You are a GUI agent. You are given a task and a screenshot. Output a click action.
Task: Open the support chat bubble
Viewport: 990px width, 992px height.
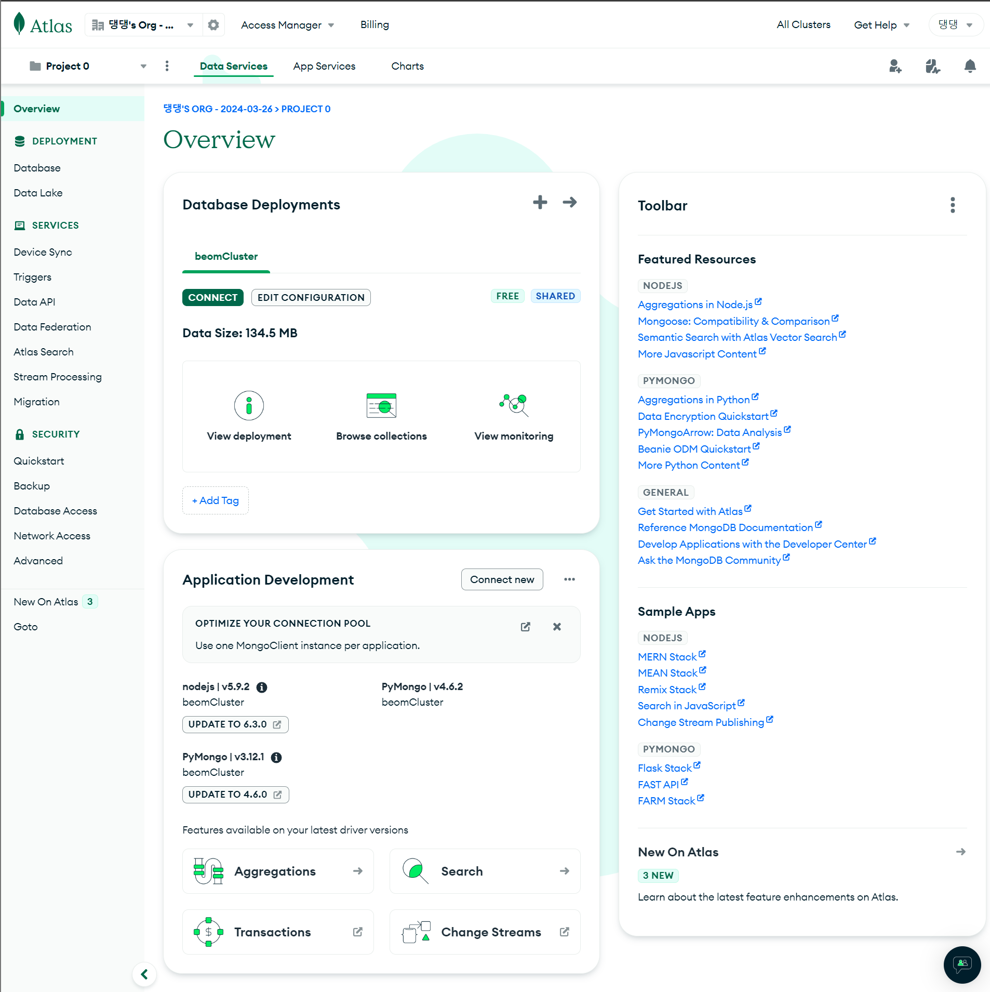[962, 964]
